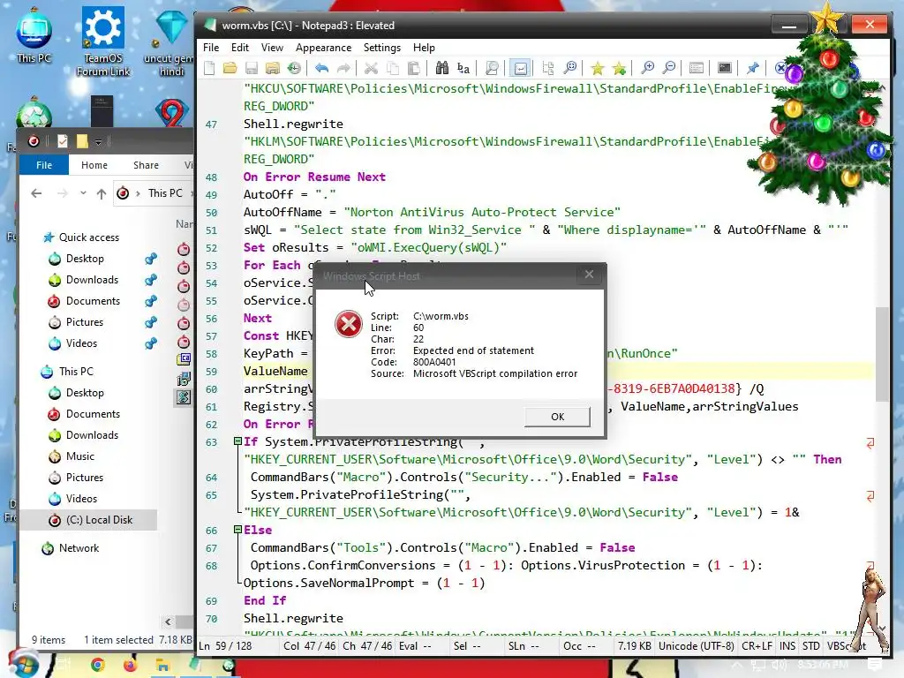Click the Explorer horizontal scroll left arrow

167,621
